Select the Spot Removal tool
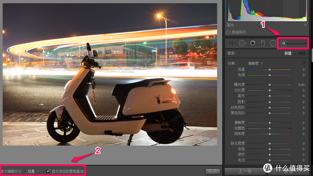This screenshot has height=176, width=313. click(x=242, y=43)
